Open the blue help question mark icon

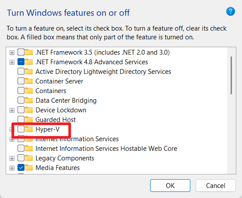tap(231, 11)
